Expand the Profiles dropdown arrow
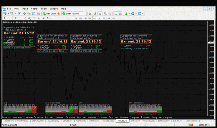This screenshot has width=217, height=128. (x=15, y=14)
